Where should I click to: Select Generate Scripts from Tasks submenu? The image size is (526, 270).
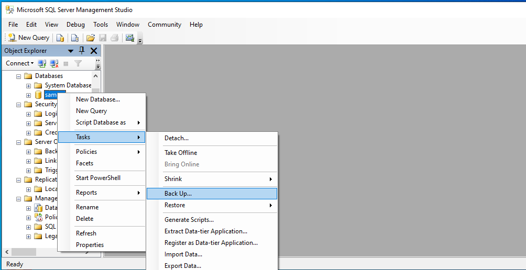coord(212,220)
